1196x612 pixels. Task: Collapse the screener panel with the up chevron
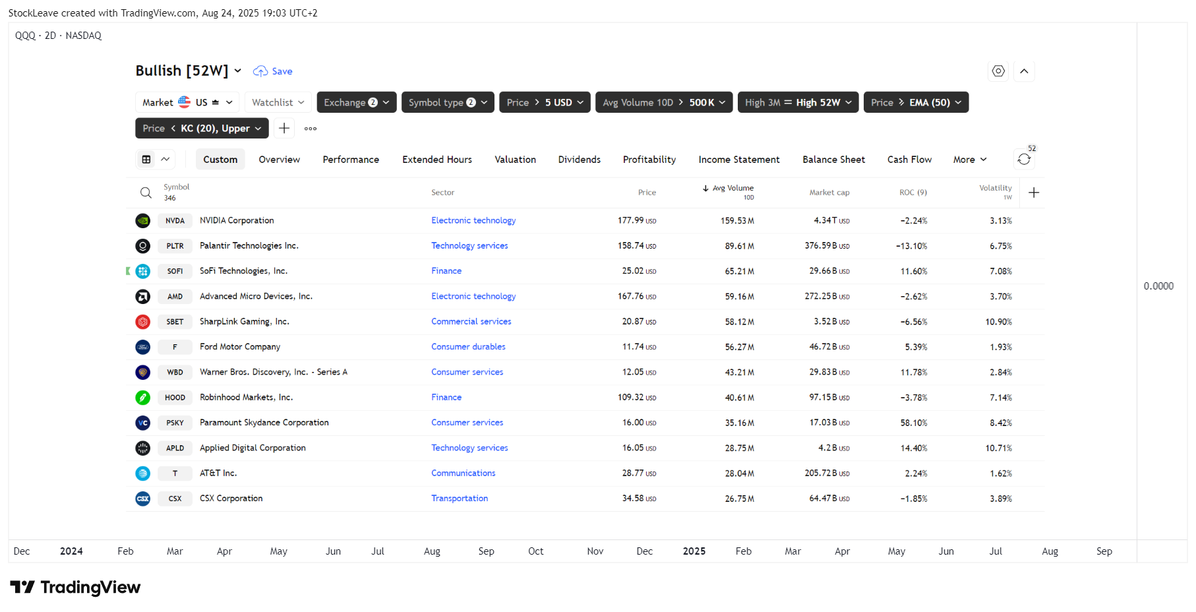click(x=1024, y=71)
